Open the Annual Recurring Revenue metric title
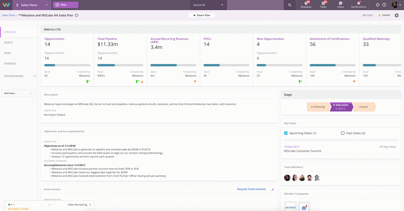The width and height of the screenshot is (404, 211). pos(169,40)
